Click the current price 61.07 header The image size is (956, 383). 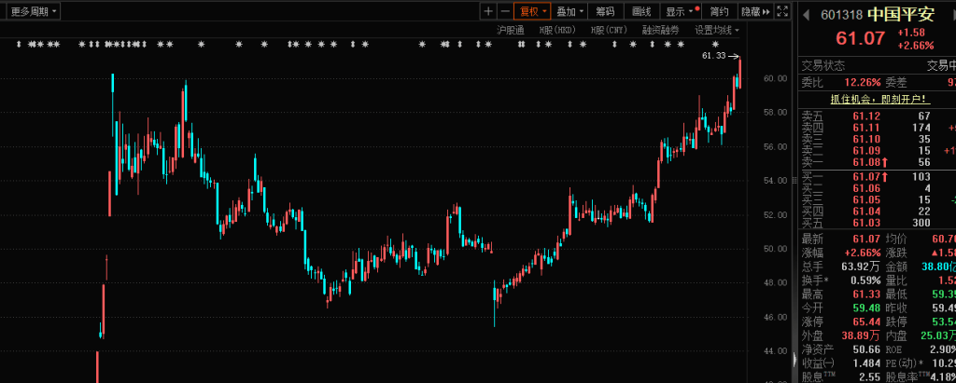[x=860, y=38]
